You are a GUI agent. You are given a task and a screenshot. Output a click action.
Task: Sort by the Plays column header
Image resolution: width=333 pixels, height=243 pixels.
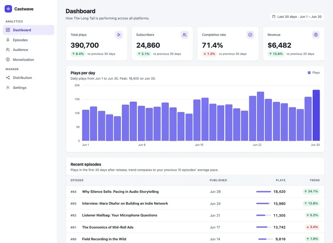281,180
